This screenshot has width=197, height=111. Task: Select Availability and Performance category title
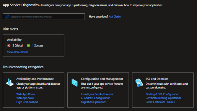(35, 79)
